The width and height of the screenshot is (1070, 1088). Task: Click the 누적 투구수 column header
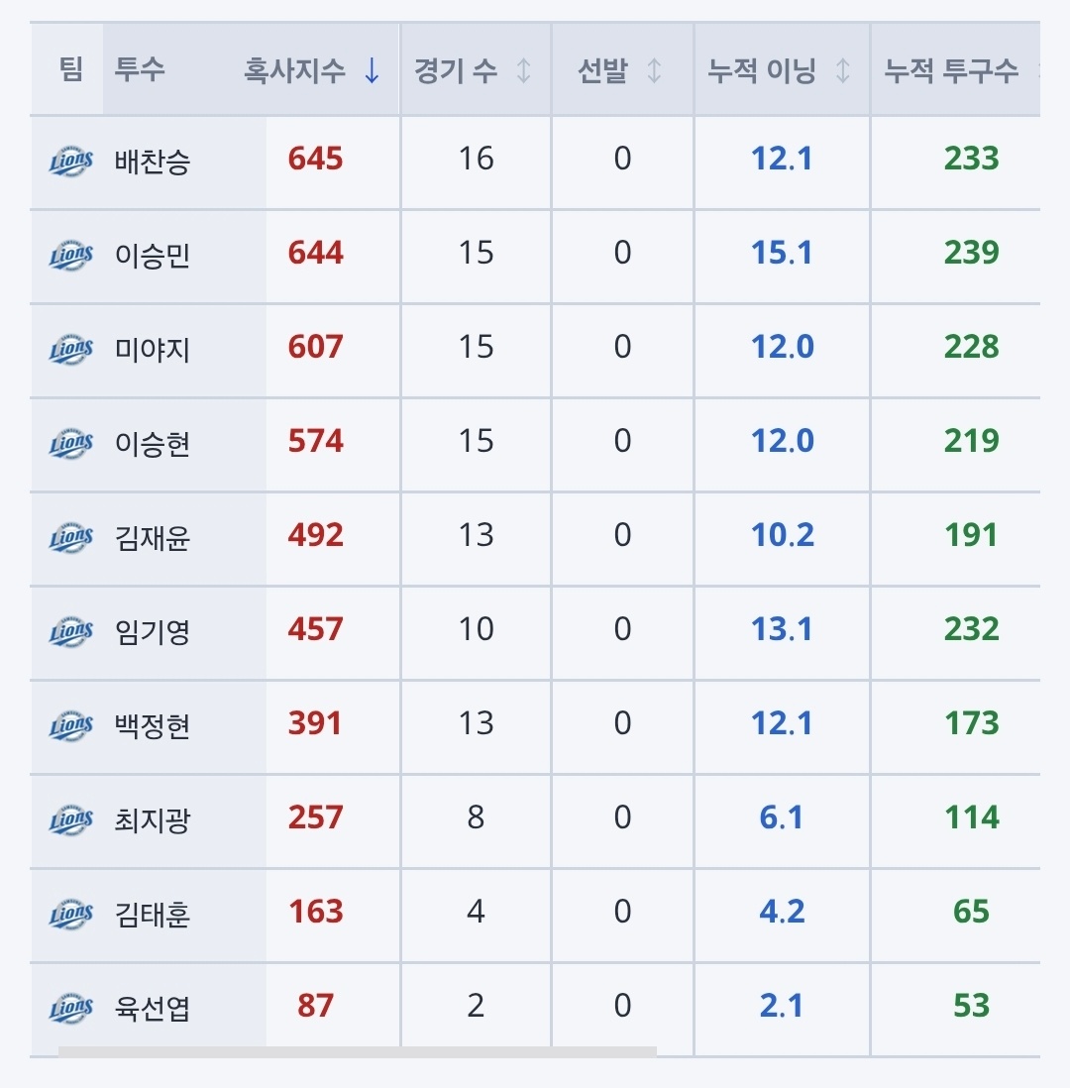coord(951,70)
